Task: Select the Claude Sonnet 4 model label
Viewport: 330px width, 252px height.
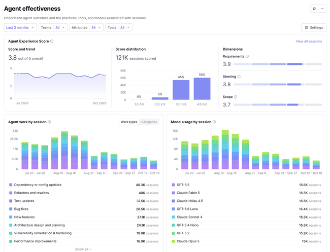Action: 189,217
